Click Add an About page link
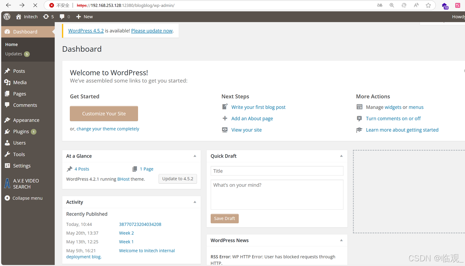This screenshot has width=465, height=266. click(x=252, y=118)
